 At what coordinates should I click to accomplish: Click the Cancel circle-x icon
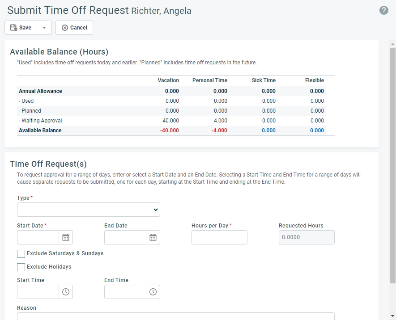pos(65,28)
